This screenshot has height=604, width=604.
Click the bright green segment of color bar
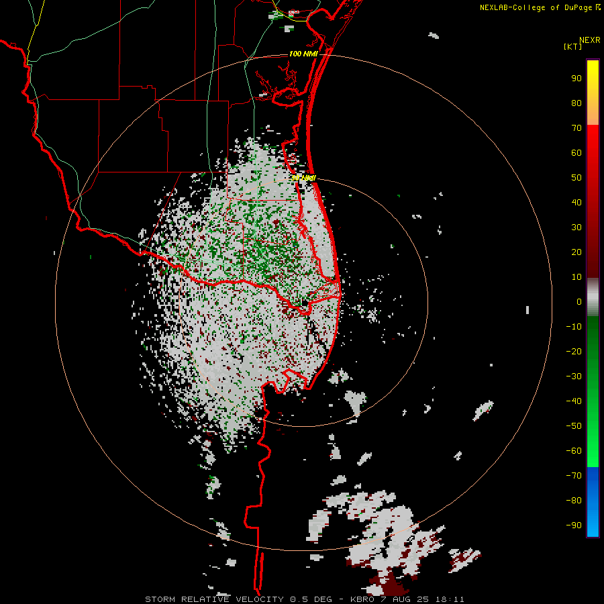click(593, 392)
